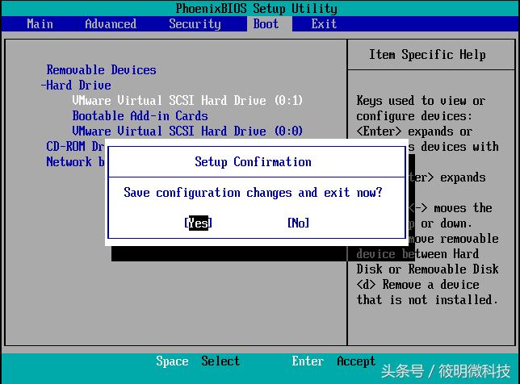Image resolution: width=520 pixels, height=384 pixels.
Task: Go to the Exit tab
Action: [324, 24]
